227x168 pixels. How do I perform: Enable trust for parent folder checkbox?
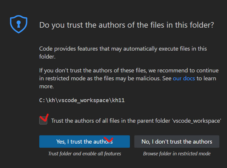tap(43, 121)
